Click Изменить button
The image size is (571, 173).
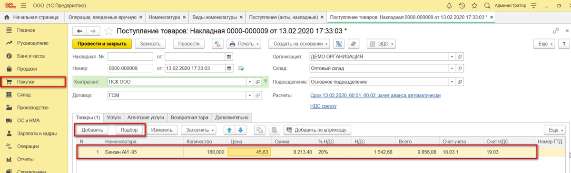pyautogui.click(x=162, y=129)
